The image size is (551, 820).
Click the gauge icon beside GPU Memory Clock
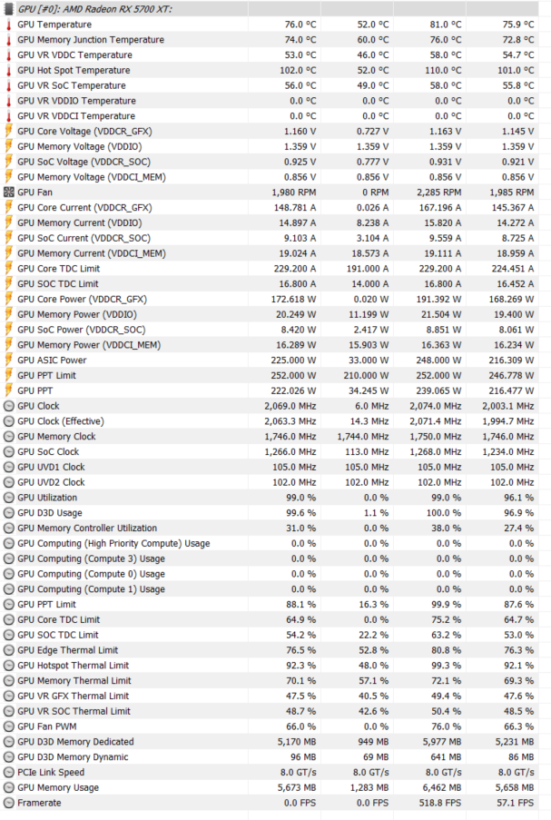[8, 437]
